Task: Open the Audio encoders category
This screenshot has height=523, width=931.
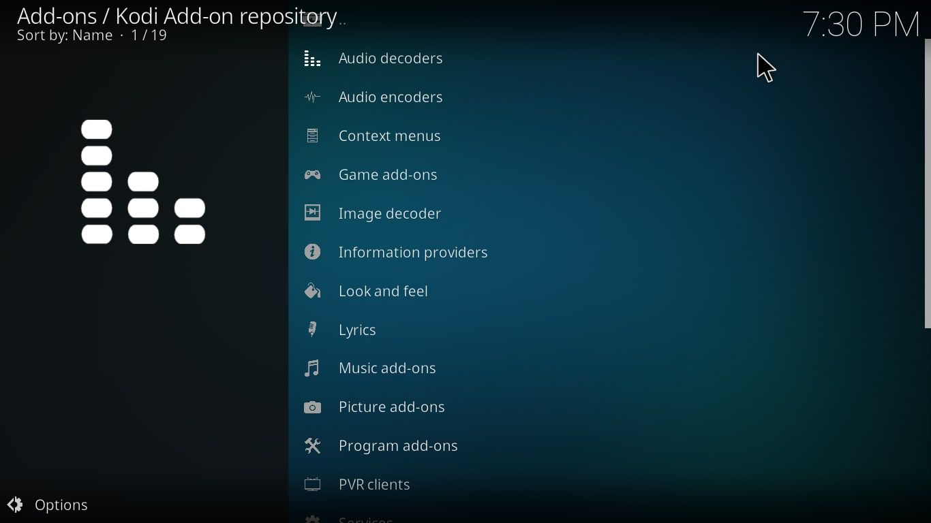Action: (x=606, y=97)
